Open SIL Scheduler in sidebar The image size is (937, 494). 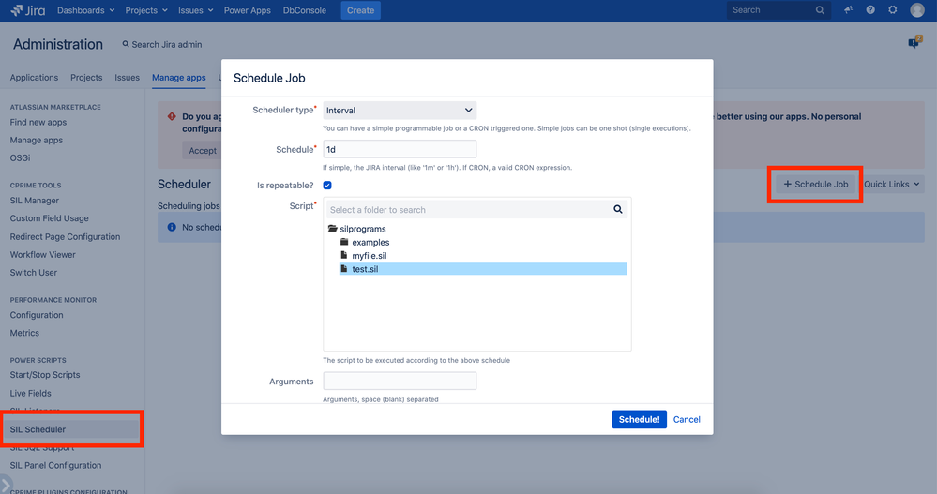click(38, 429)
